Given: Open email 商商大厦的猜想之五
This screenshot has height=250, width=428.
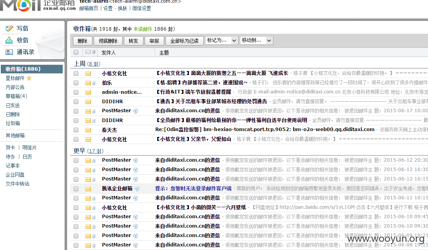Looking at the screenshot, I should [x=222, y=73].
